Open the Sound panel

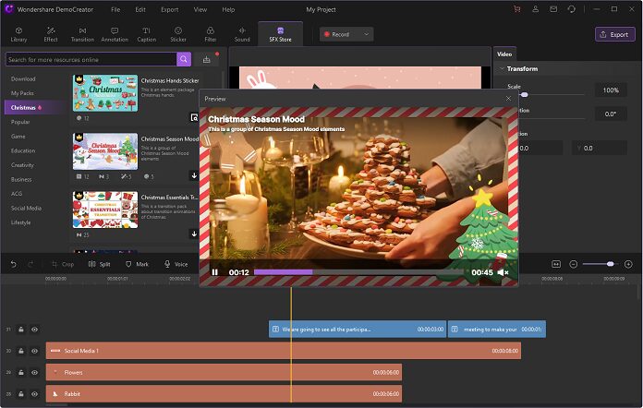242,34
